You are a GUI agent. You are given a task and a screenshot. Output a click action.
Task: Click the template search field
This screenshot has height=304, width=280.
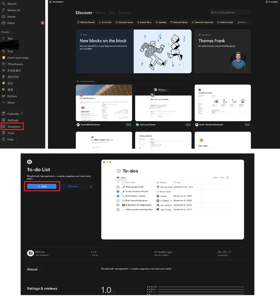coord(230,12)
